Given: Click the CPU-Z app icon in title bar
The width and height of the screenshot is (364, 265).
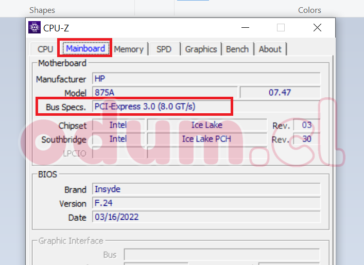Looking at the screenshot, I should pos(35,28).
